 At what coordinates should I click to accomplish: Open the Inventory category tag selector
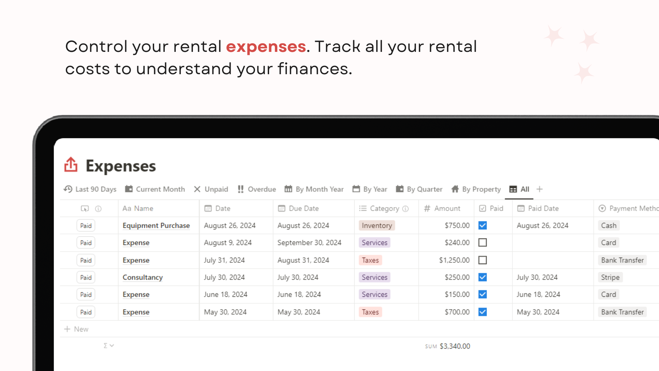point(377,226)
